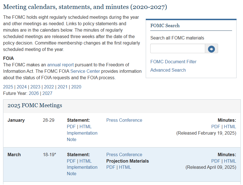Open March Statement HTML link
The width and height of the screenshot is (243, 185).
point(85,161)
